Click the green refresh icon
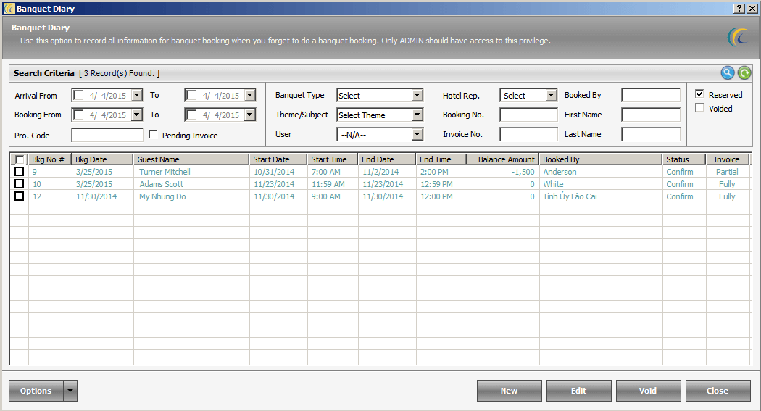 click(x=744, y=72)
